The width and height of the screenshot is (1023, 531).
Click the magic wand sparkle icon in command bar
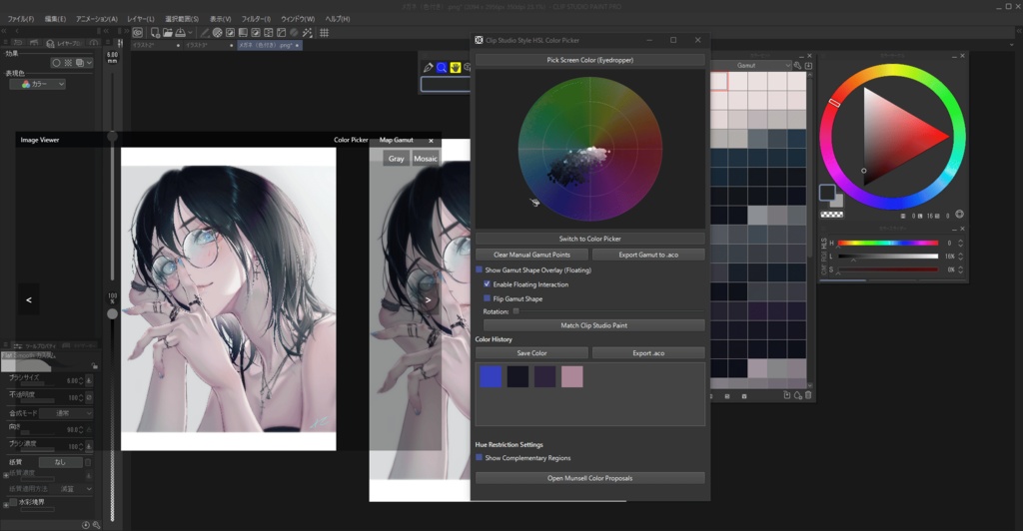point(308,33)
